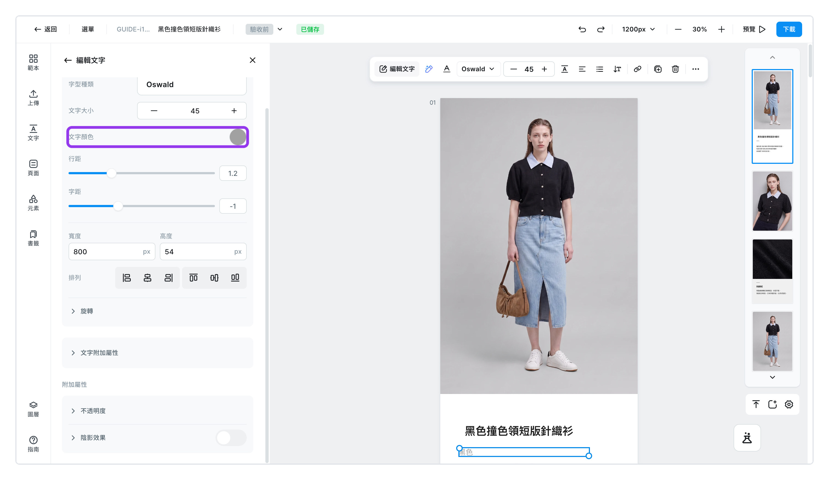Click the list formatting icon

tap(599, 69)
